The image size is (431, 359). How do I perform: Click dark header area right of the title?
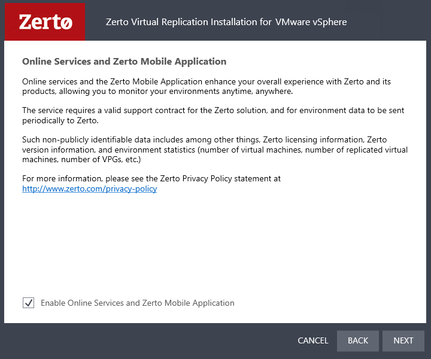coord(387,22)
